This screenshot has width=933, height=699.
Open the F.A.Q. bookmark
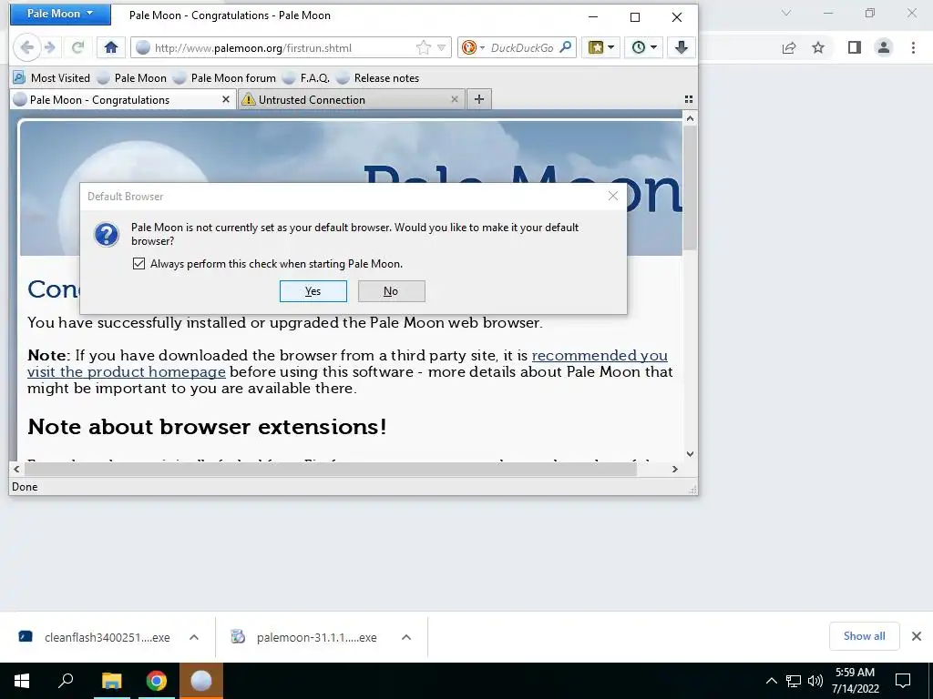pyautogui.click(x=306, y=78)
